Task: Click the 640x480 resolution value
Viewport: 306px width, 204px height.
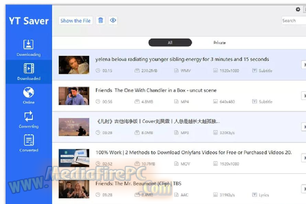Action: [x=227, y=102]
